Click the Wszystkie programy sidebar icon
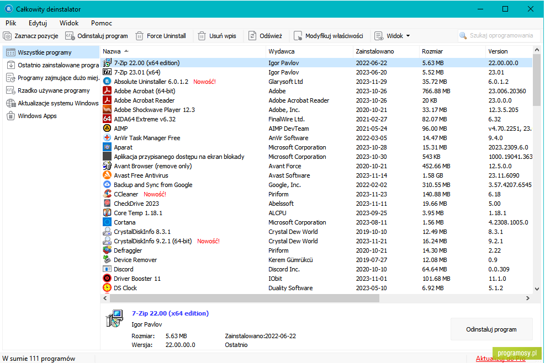This screenshot has height=363, width=545. [x=11, y=52]
